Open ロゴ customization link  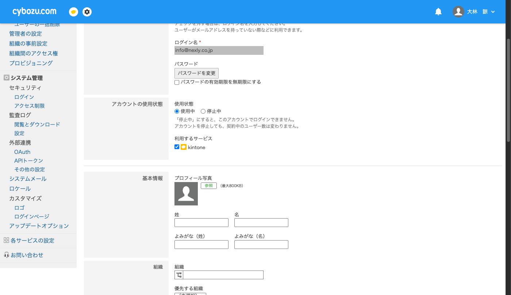[x=19, y=208]
